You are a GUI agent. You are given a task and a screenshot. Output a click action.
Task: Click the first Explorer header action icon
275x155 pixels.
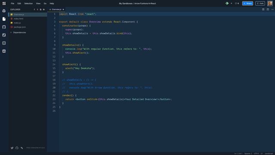pos(34,9)
